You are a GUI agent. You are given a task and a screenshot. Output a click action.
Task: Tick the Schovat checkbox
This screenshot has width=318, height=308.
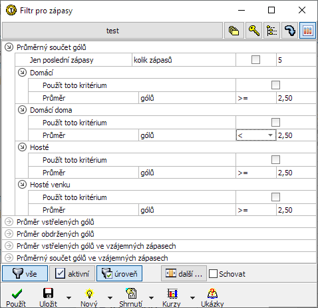point(213,274)
